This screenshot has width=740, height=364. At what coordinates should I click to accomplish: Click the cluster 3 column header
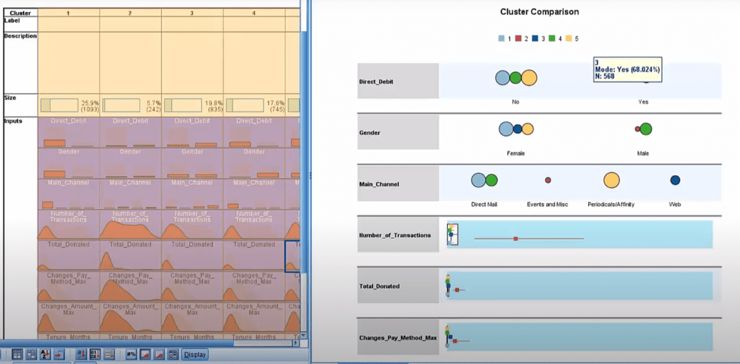[x=192, y=13]
